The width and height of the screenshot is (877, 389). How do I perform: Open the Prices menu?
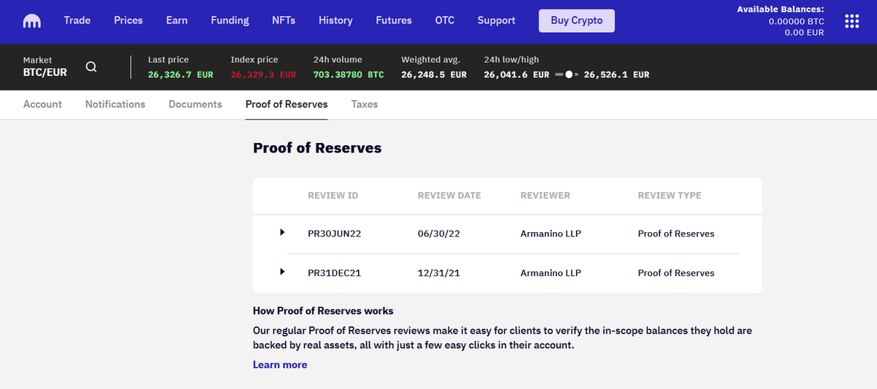129,20
